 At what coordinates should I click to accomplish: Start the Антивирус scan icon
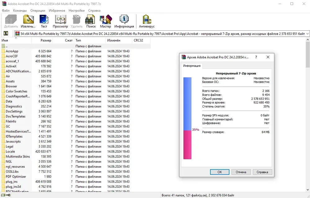point(147,19)
